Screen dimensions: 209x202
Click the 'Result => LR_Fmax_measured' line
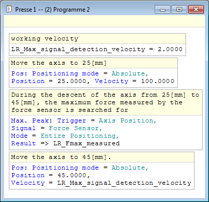click(x=65, y=143)
